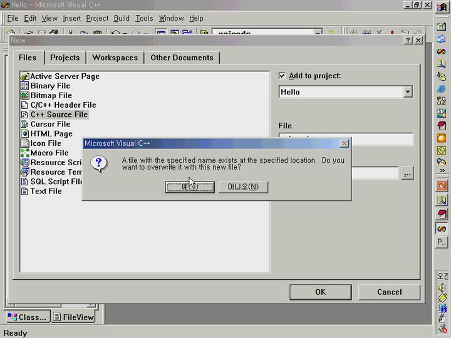This screenshot has width=451, height=338.
Task: Click the File name input field
Action: 346,139
